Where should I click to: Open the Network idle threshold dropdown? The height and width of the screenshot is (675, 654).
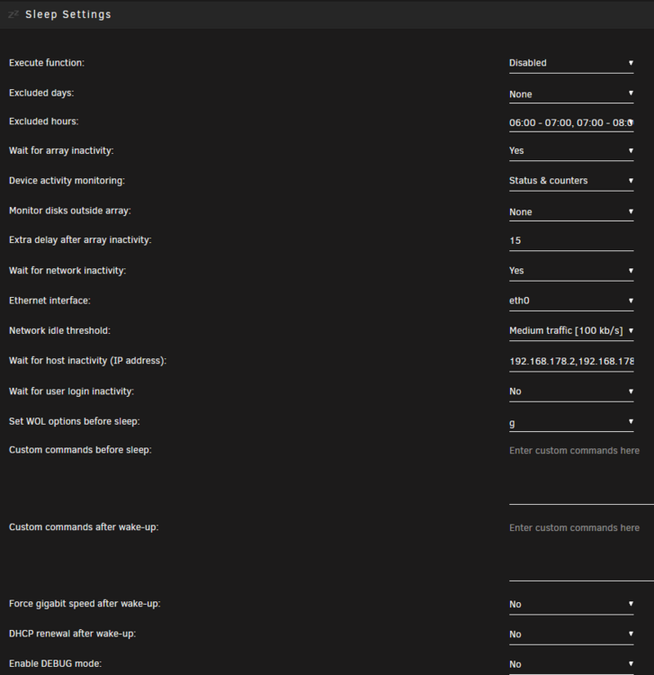point(571,331)
